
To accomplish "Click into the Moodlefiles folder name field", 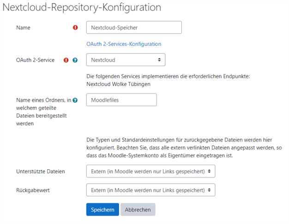I will tap(121, 100).
